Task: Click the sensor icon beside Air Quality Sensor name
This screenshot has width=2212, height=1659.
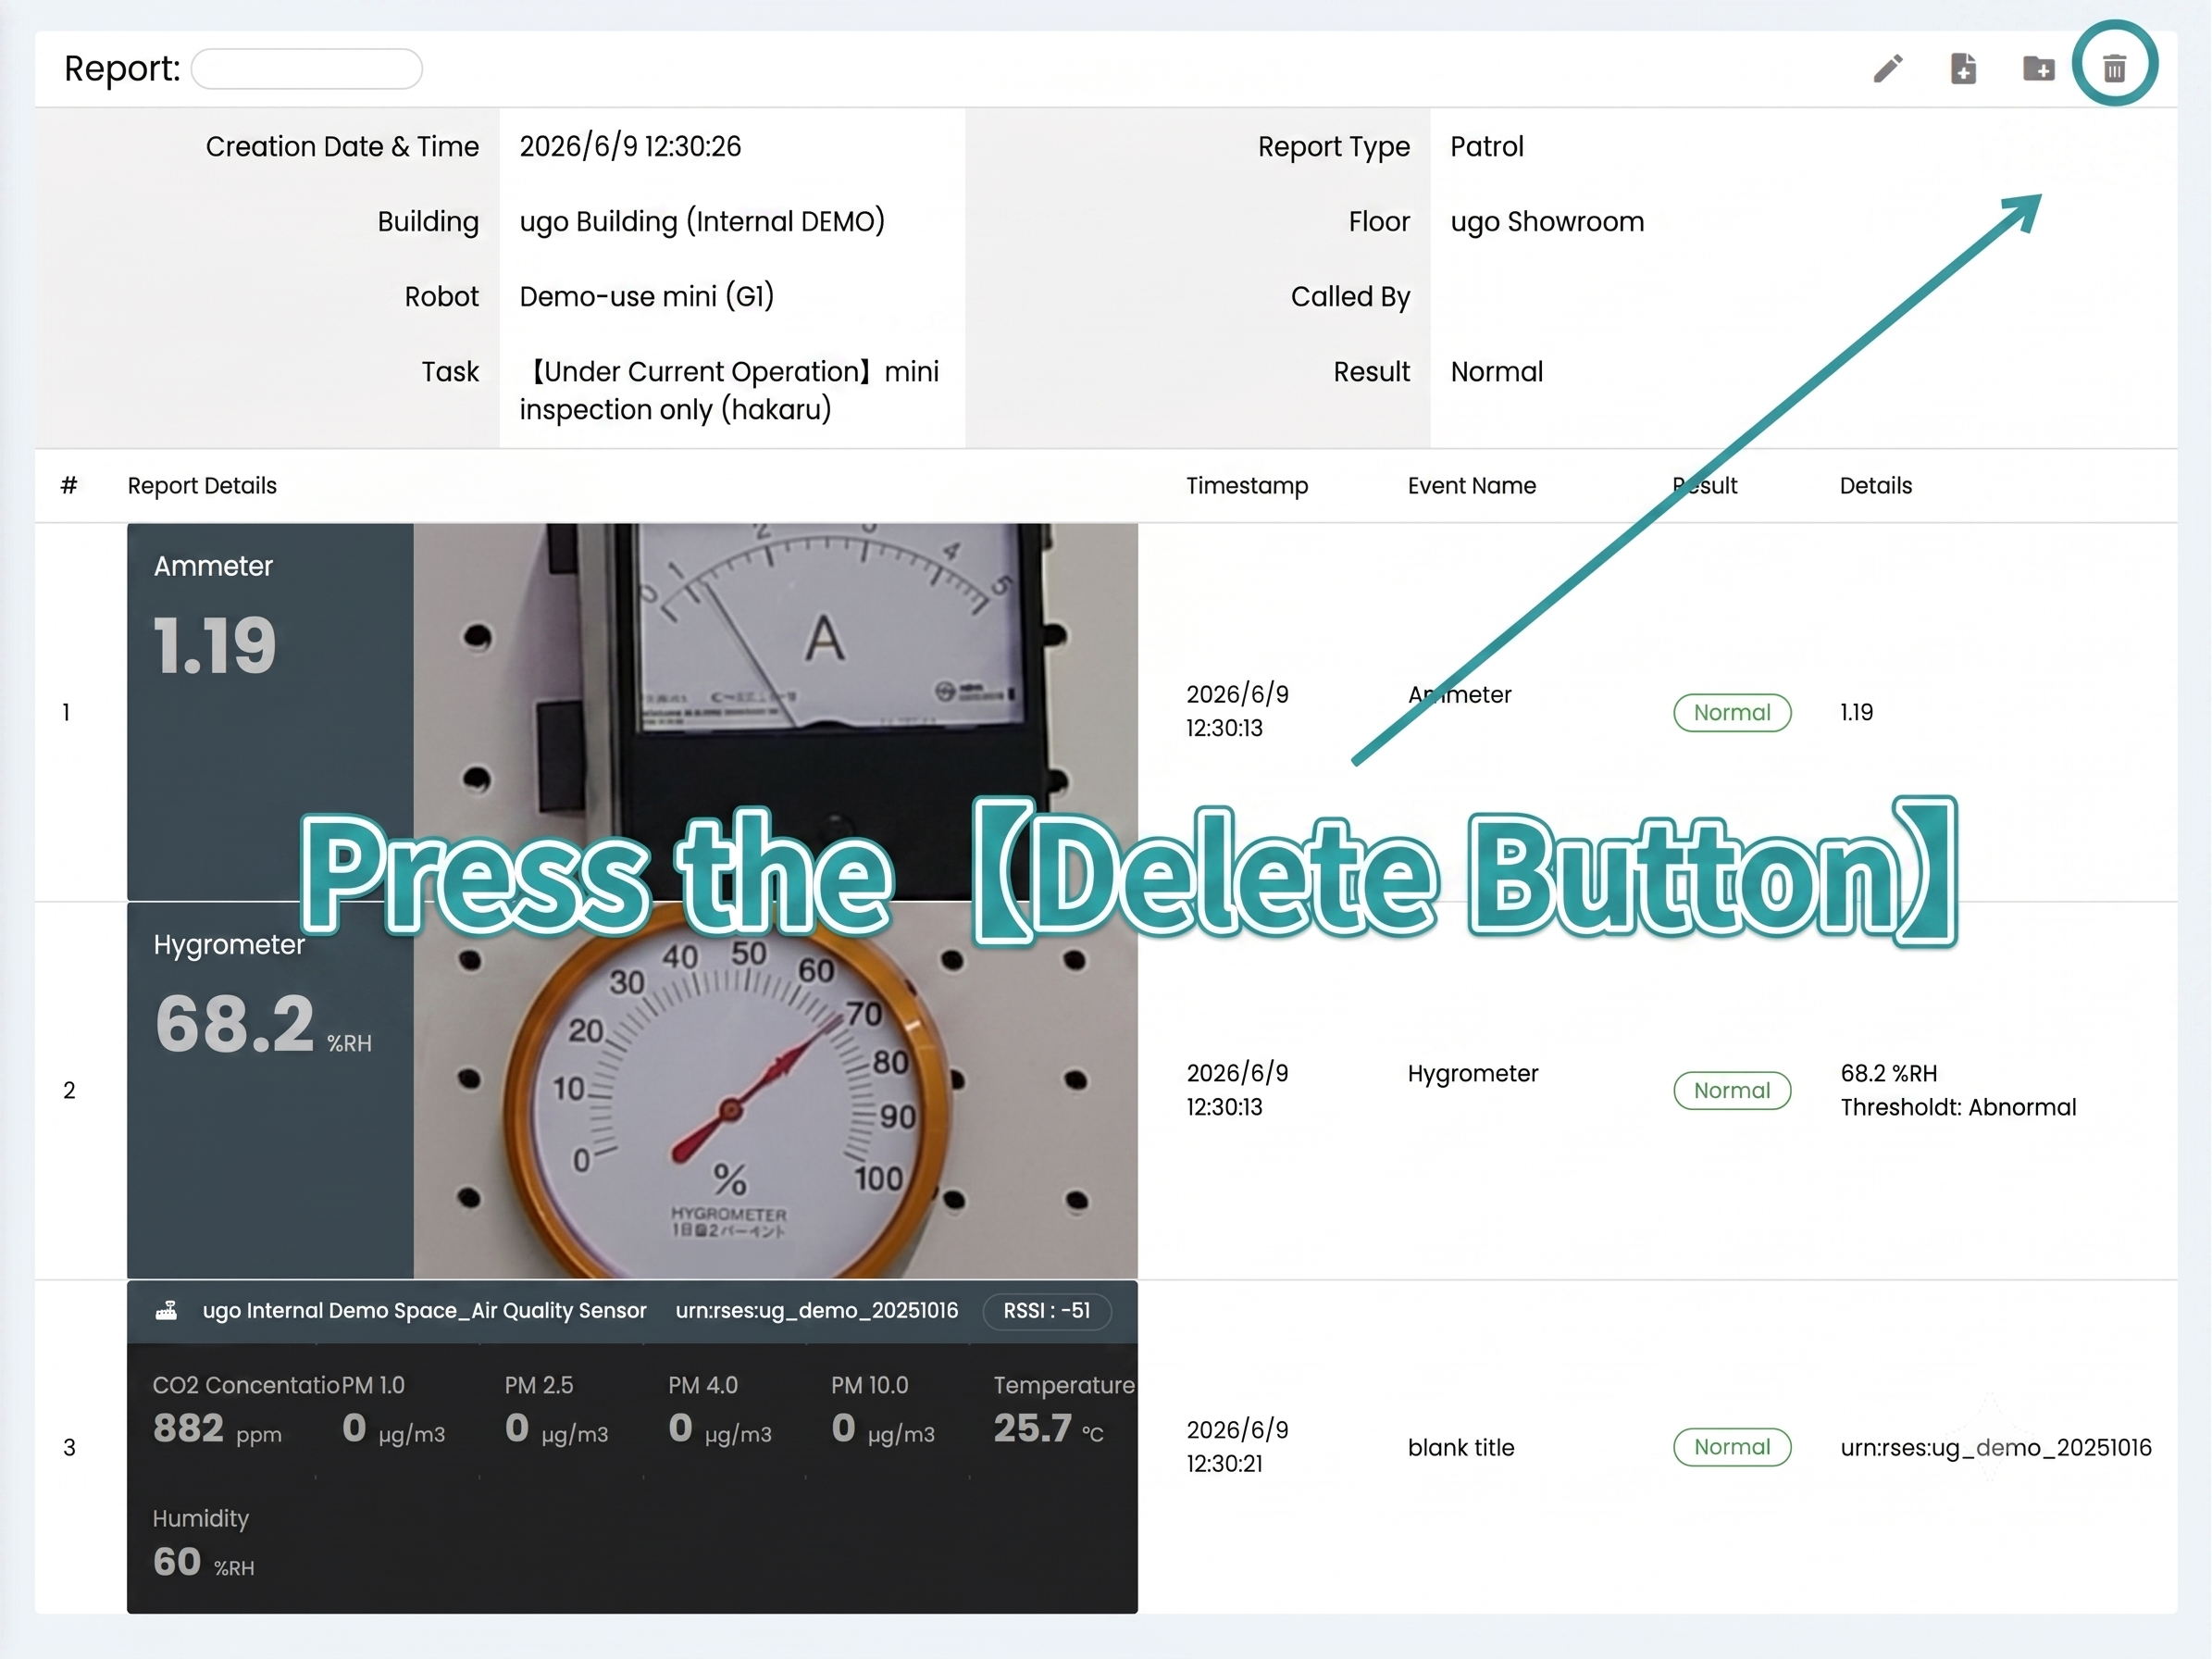Action: (x=167, y=1310)
